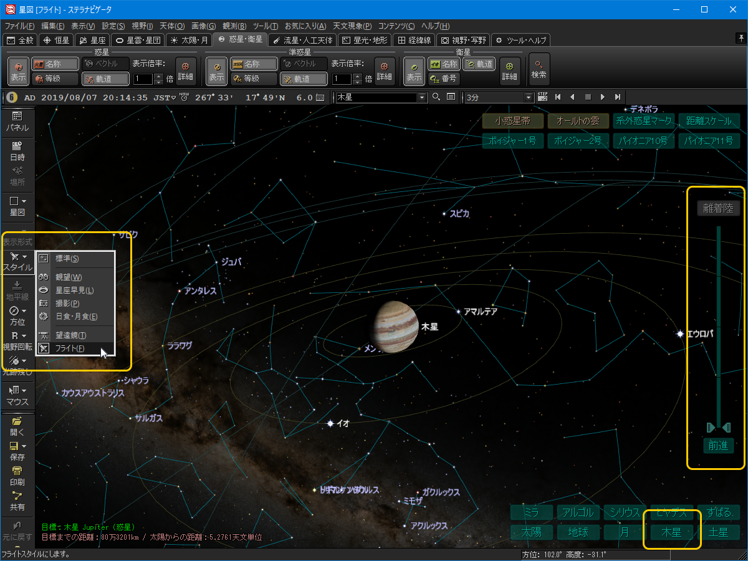Screen dimensions: 748x561
Task: Click the planet magnification value input field
Action: click(144, 79)
